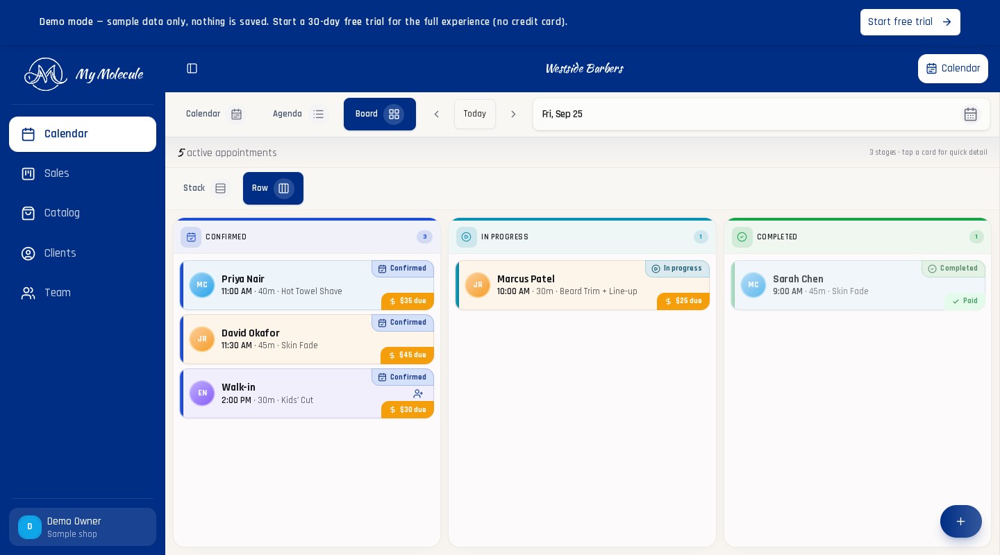Click the top-right Calendar button
1000x555 pixels.
pos(953,69)
